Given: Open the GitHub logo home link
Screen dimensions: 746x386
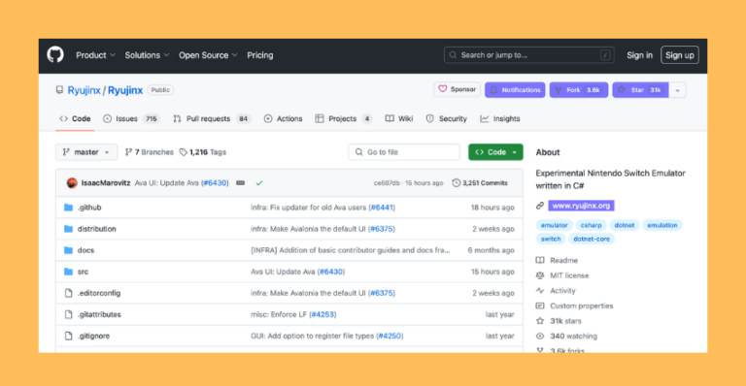Looking at the screenshot, I should tap(55, 55).
